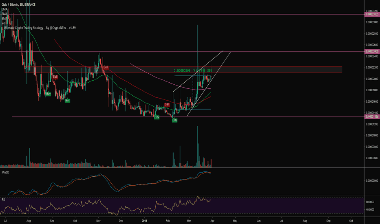
Task: Click the Feb label on time axis
Action: pyautogui.click(x=168, y=221)
